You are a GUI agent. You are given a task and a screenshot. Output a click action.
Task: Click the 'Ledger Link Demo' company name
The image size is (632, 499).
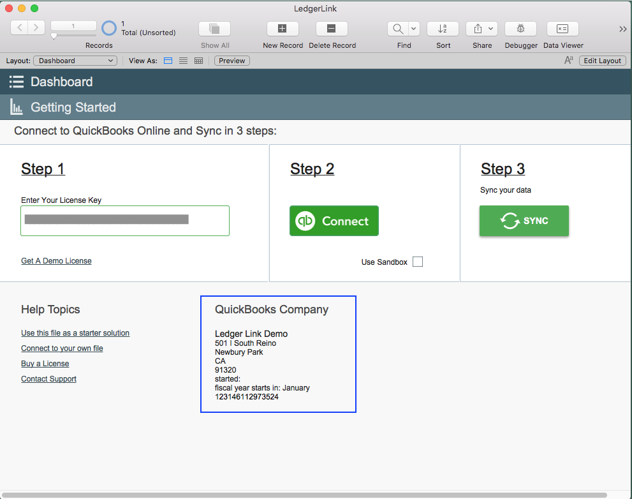(x=251, y=334)
